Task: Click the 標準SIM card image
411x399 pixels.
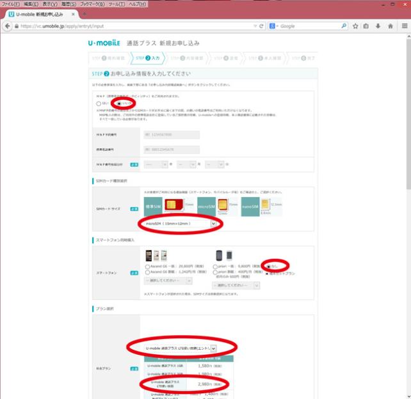Action: tap(173, 205)
